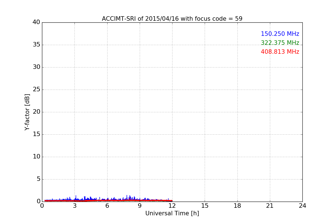
Task: Click the plot title with focus code 59
Action: click(172, 19)
